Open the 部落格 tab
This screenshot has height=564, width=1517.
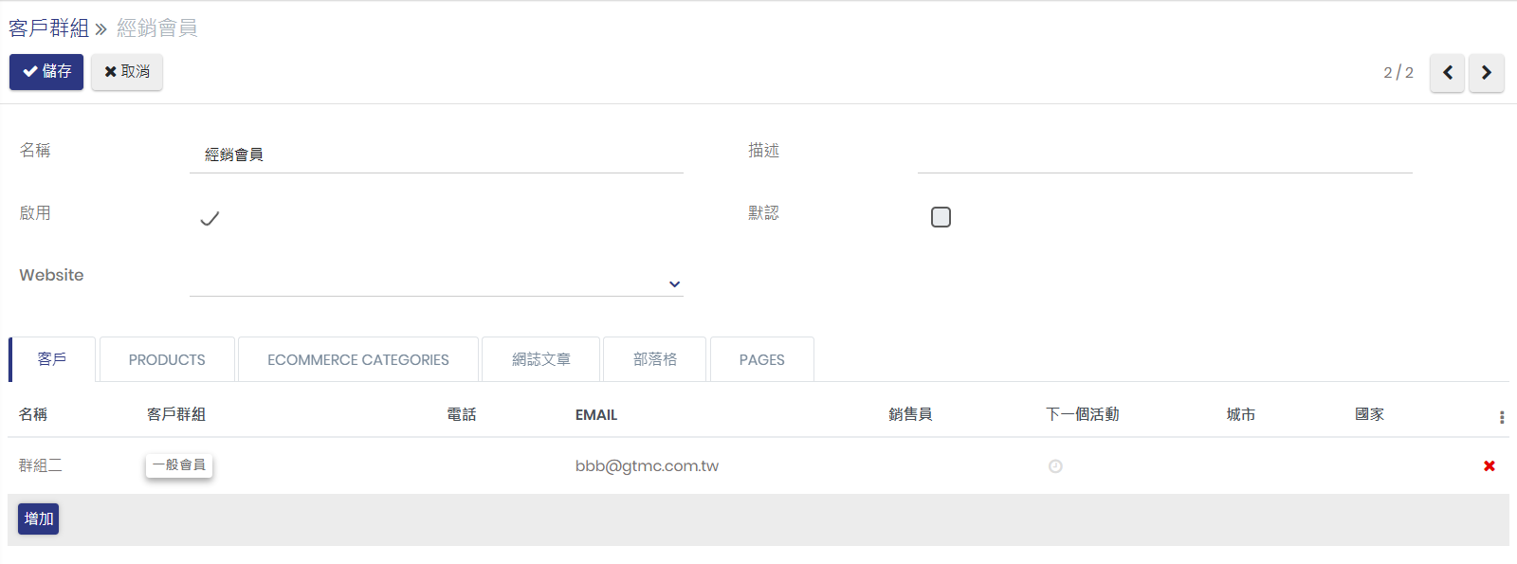pos(654,359)
